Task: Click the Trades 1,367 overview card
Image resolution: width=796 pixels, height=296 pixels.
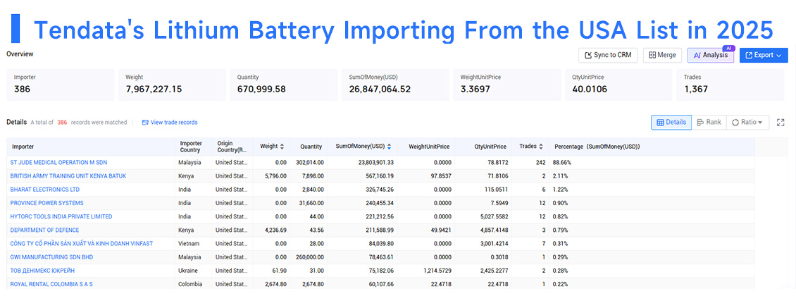Action: coord(730,85)
